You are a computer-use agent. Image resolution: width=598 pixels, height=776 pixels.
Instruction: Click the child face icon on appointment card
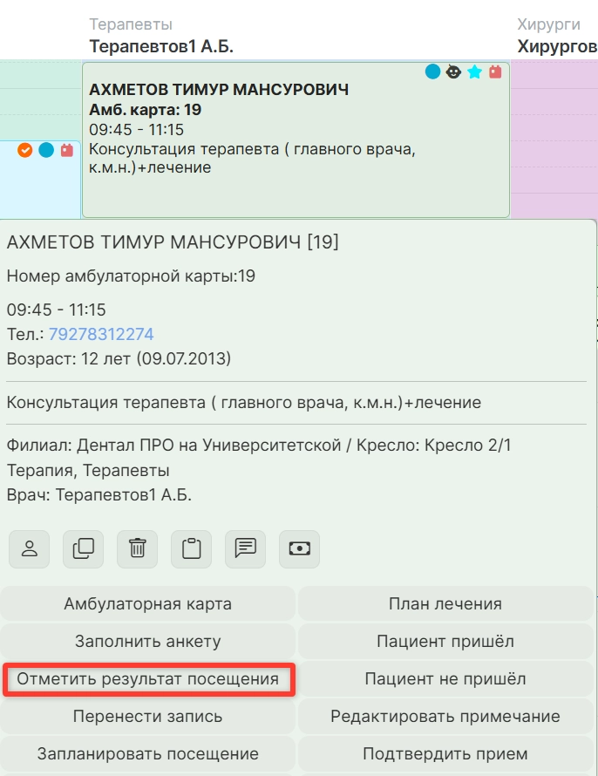[453, 71]
